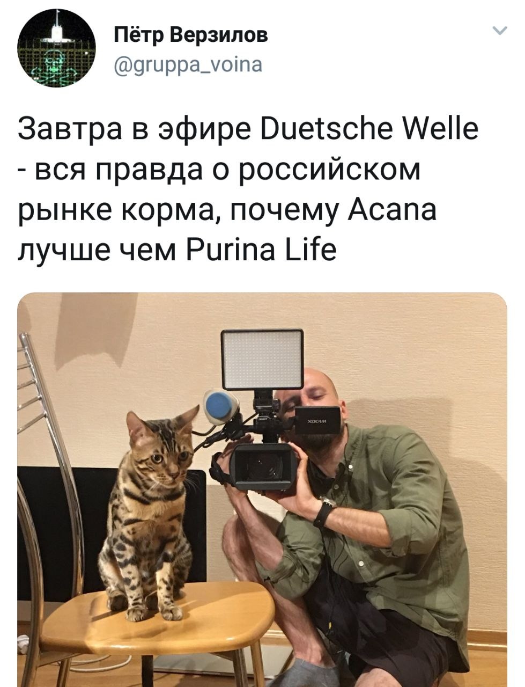Tap the word Acana in the tweet
This screenshot has height=687, width=525.
coord(393,210)
